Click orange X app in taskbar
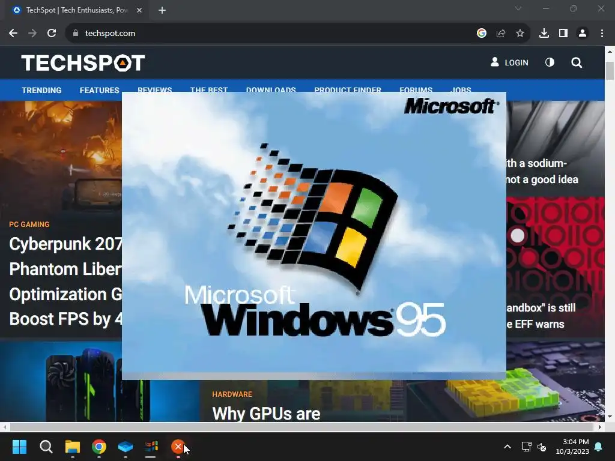The width and height of the screenshot is (615, 461). click(x=178, y=447)
